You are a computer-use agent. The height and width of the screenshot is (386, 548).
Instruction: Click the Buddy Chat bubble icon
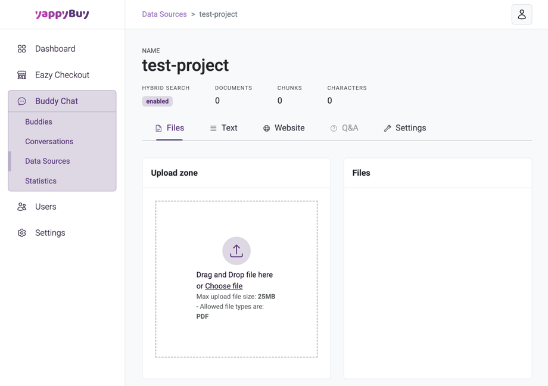[22, 101]
